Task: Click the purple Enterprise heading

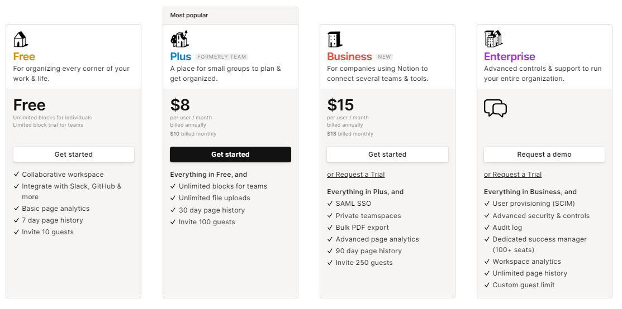Action: pos(509,56)
